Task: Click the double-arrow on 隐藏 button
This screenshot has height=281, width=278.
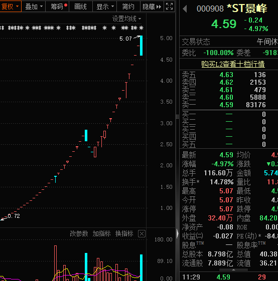Action: point(159,7)
